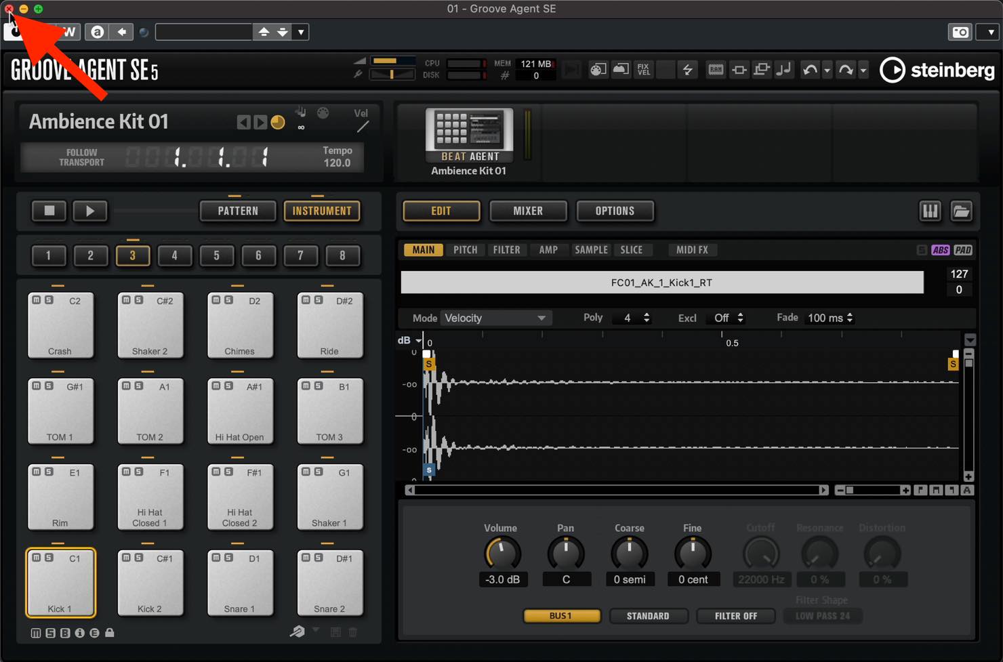Click the Tempo 120.0 value

[337, 163]
